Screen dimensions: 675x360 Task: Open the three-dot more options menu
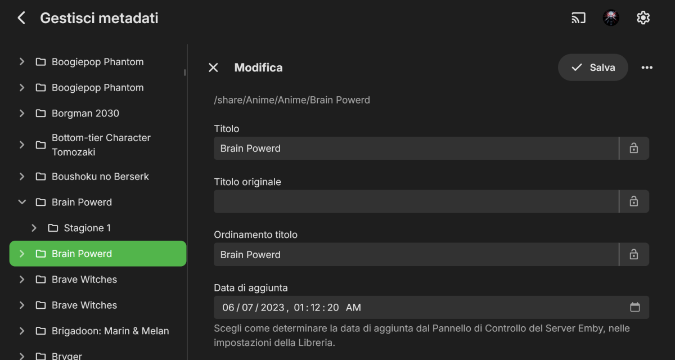pos(647,67)
